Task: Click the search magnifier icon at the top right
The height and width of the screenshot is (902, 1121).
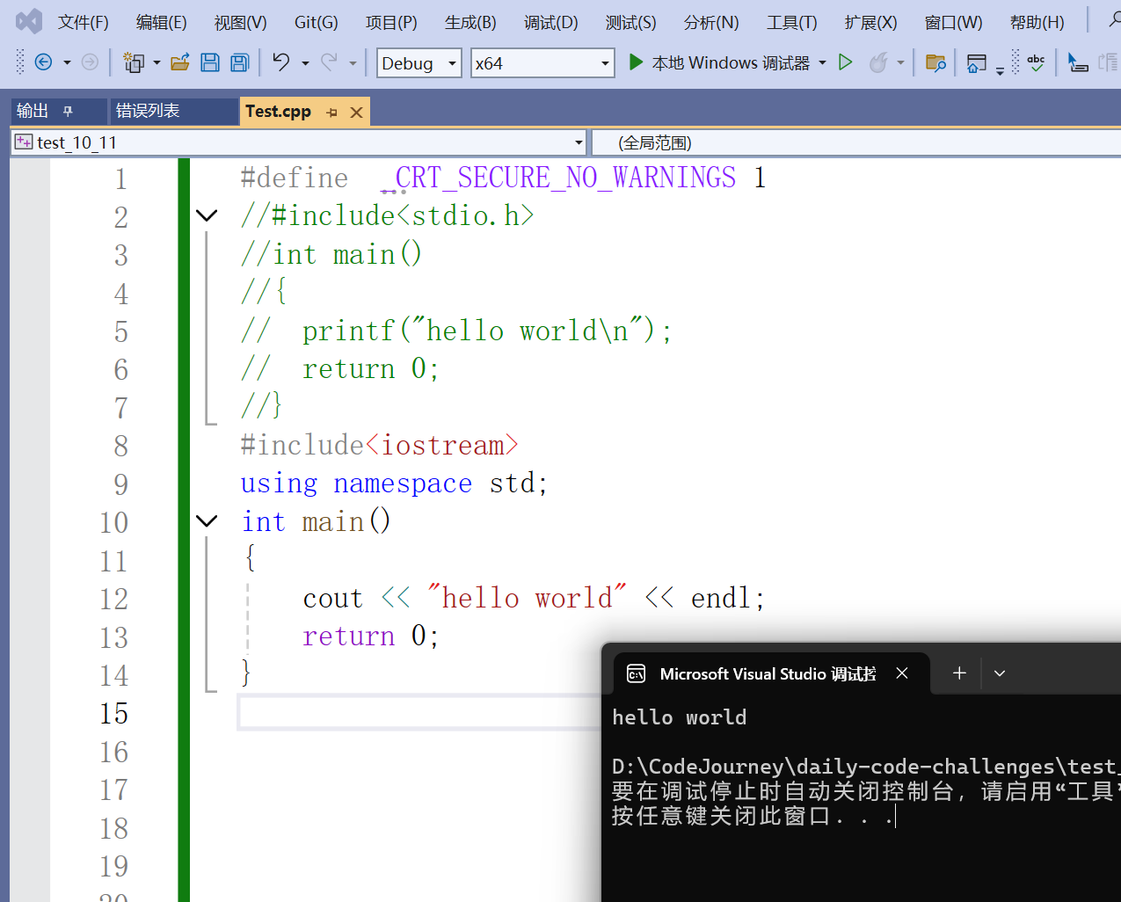Action: tap(1114, 20)
